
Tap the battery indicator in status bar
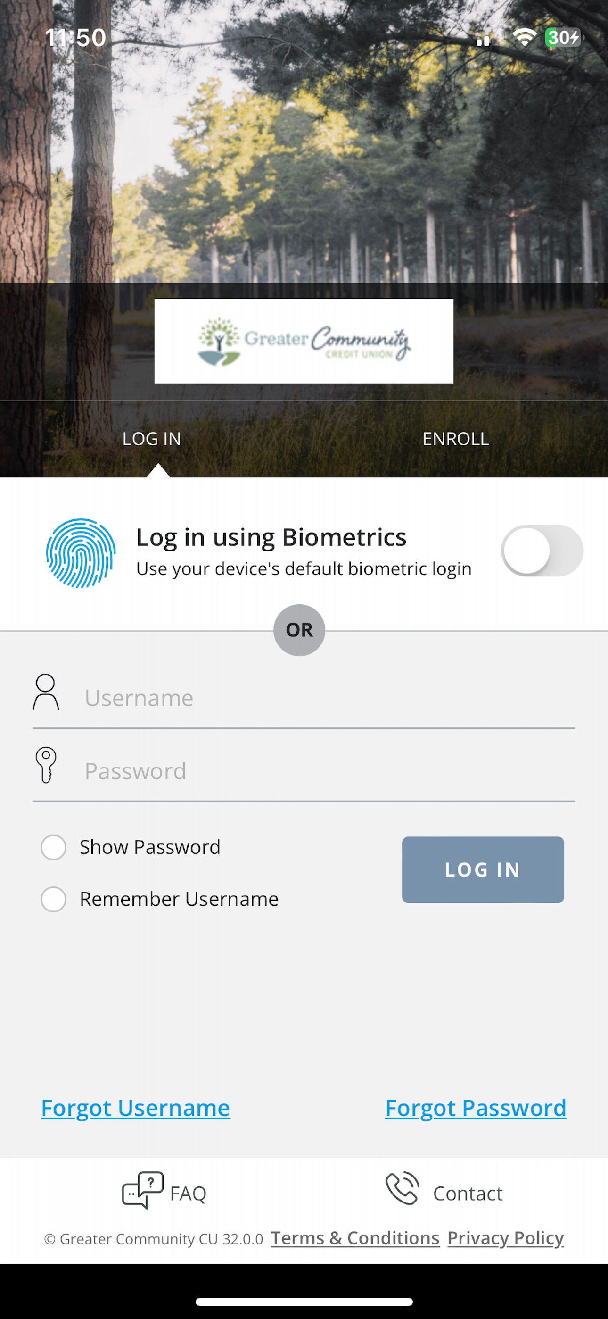563,37
